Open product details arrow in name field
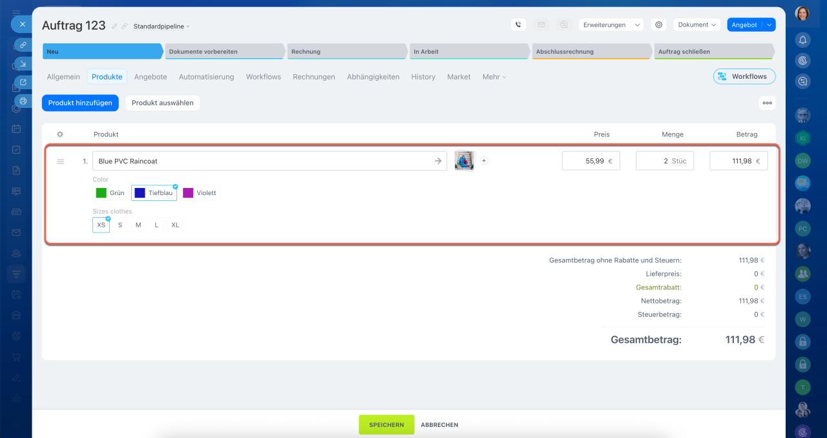The image size is (827, 438). click(437, 161)
